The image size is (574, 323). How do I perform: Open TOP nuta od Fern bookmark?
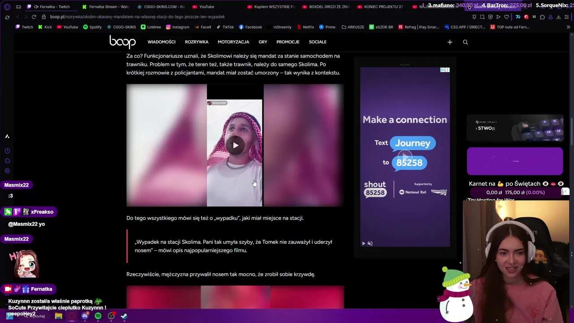pyautogui.click(x=510, y=27)
